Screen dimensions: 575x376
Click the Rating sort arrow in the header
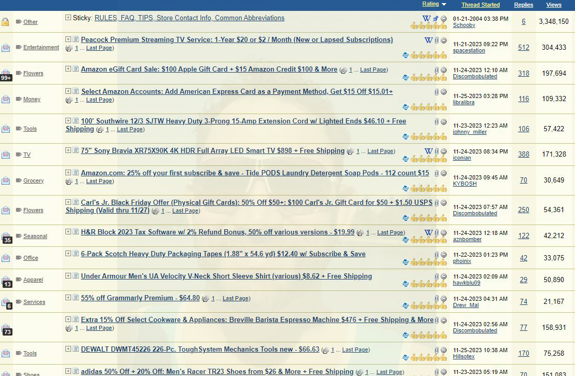[x=444, y=4]
